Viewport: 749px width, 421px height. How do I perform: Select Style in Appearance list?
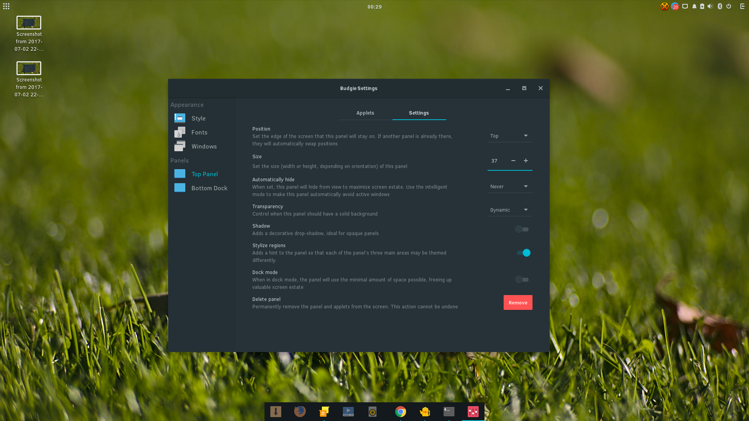[x=201, y=118]
